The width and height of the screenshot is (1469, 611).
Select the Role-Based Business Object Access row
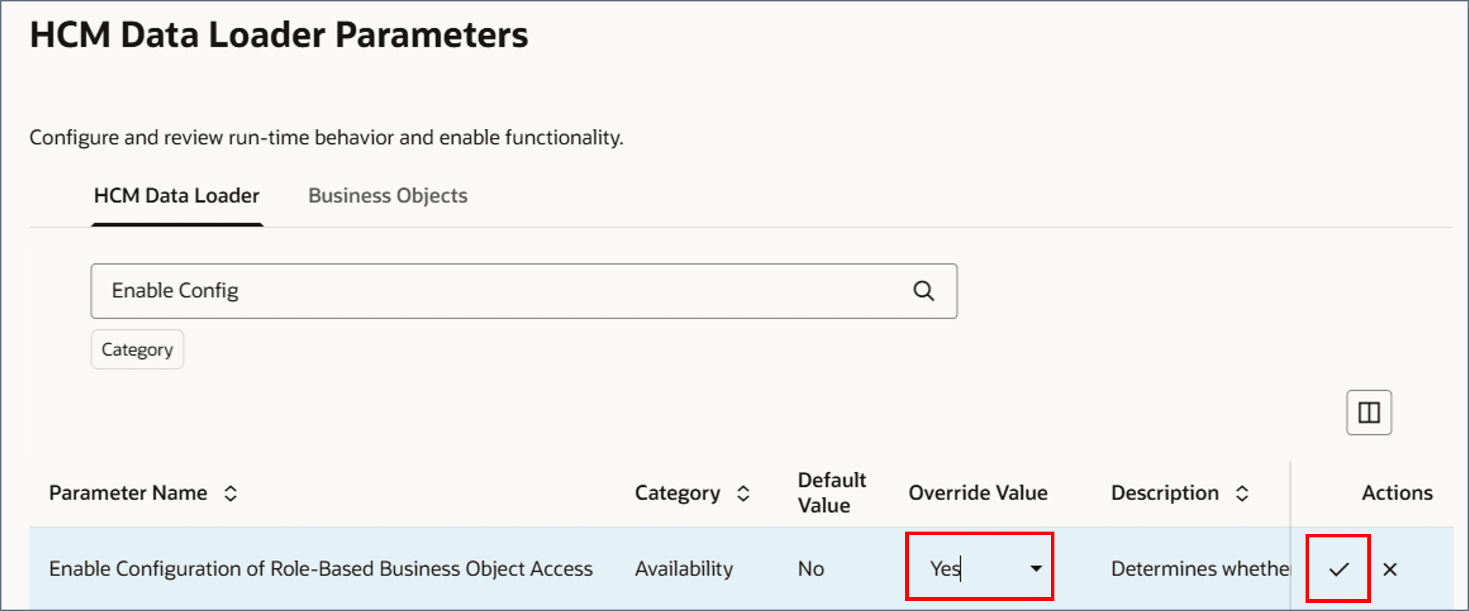click(741, 568)
